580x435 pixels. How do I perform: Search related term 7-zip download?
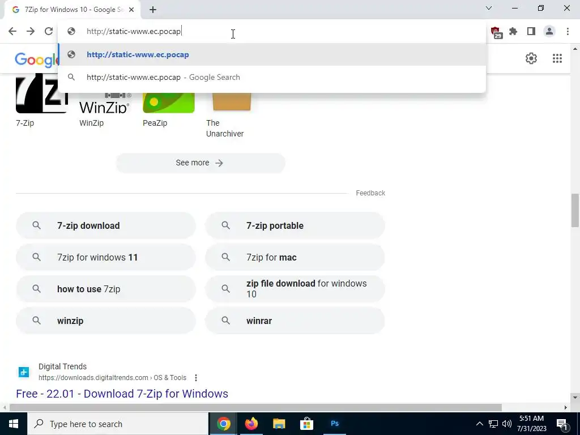point(105,225)
